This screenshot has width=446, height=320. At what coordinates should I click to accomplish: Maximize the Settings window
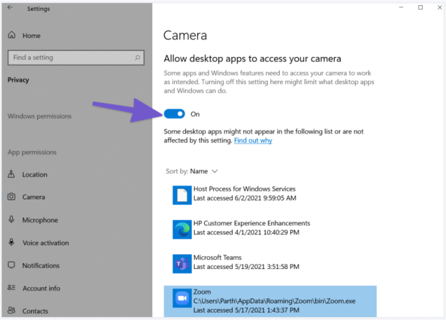pyautogui.click(x=421, y=7)
